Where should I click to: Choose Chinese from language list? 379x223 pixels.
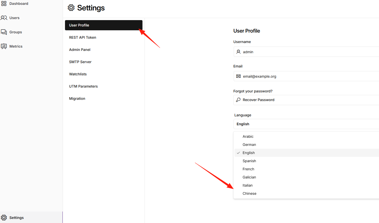click(307, 193)
